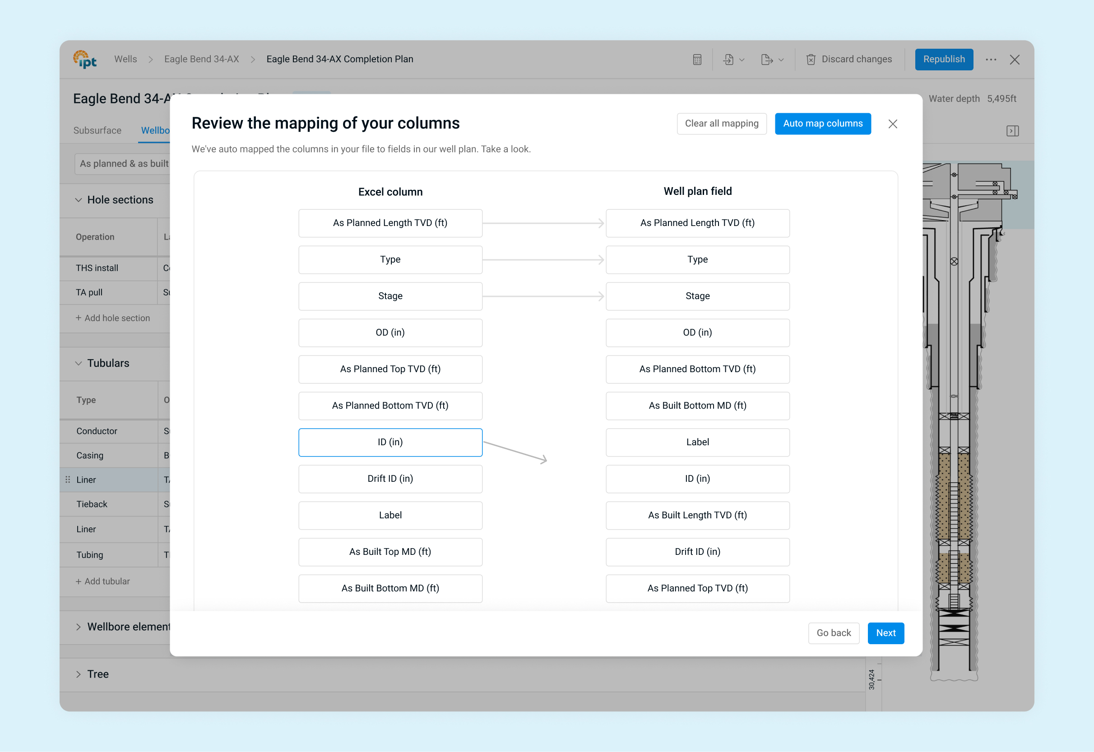Click the import file icon
The height and width of the screenshot is (752, 1094).
pyautogui.click(x=729, y=60)
